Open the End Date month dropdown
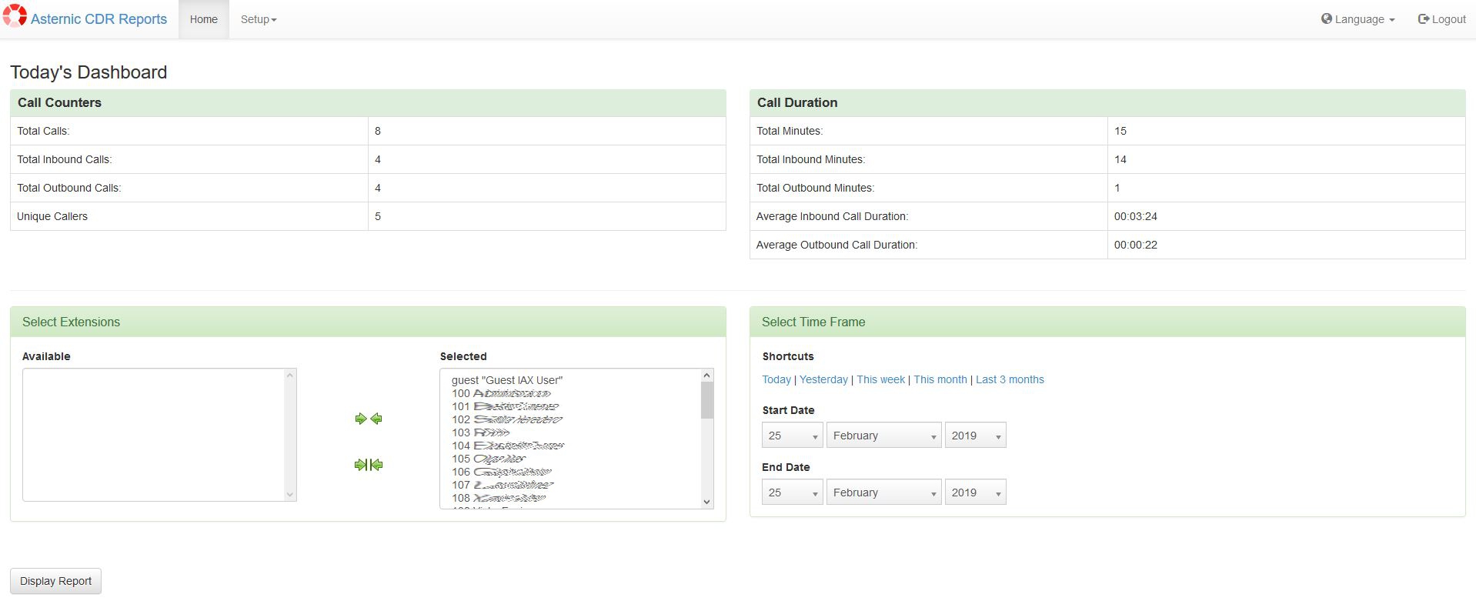1476x611 pixels. 883,492
